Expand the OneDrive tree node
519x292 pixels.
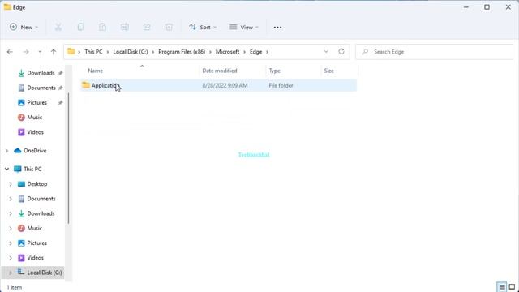pos(6,151)
